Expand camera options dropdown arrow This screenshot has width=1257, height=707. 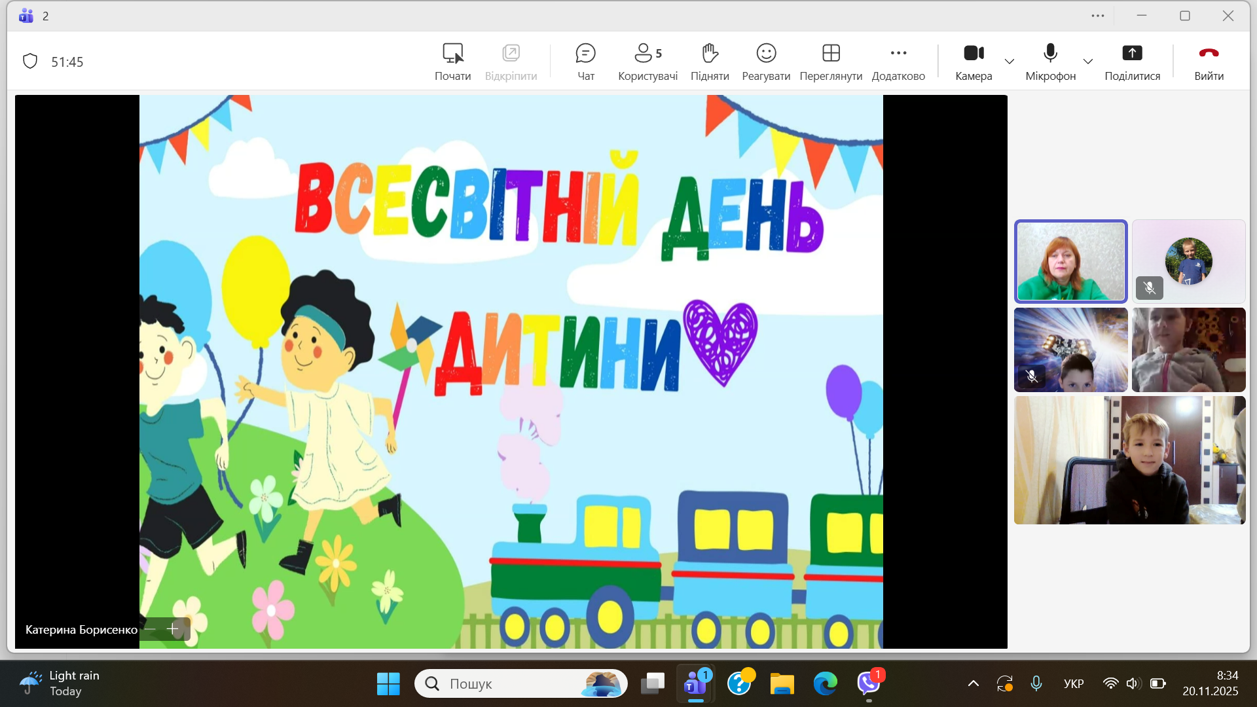click(1010, 62)
